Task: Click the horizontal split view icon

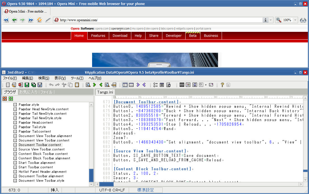Action: click(x=131, y=85)
